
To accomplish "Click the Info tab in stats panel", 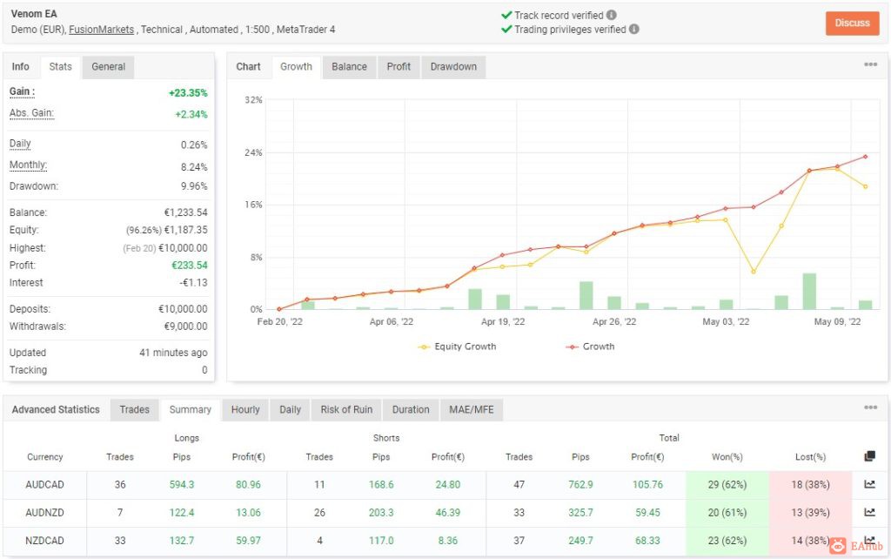I will click(x=21, y=66).
